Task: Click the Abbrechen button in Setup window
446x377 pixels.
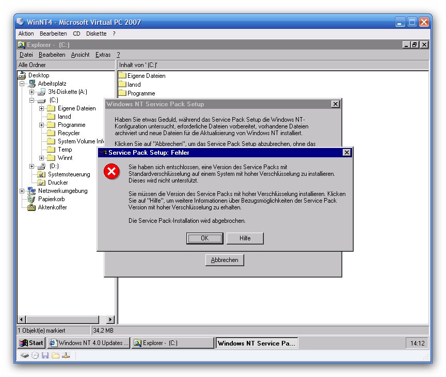Action: [x=225, y=260]
